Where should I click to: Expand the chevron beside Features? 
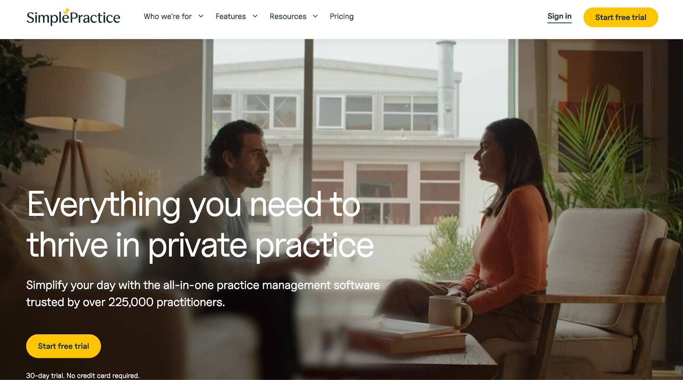[255, 16]
